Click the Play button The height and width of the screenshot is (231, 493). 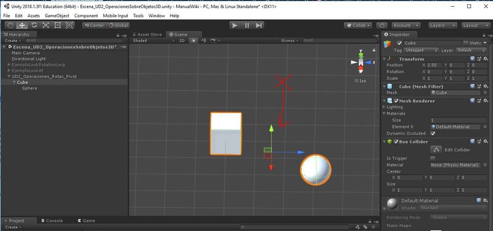pos(235,25)
